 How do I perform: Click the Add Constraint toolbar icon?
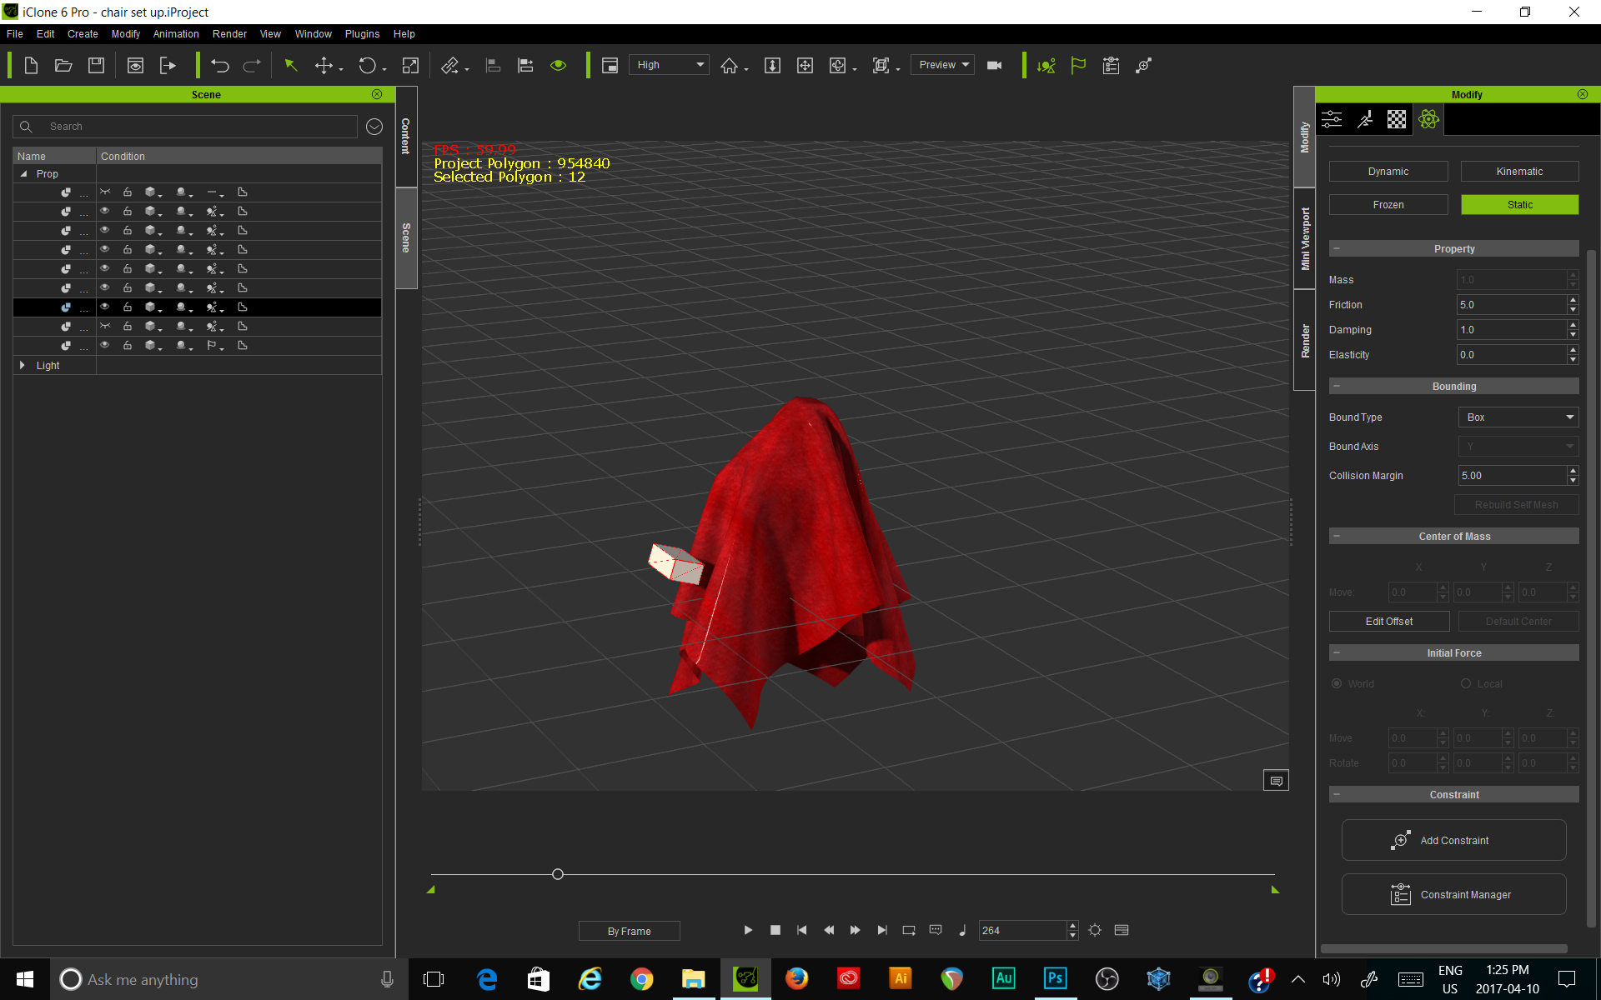coord(1143,65)
